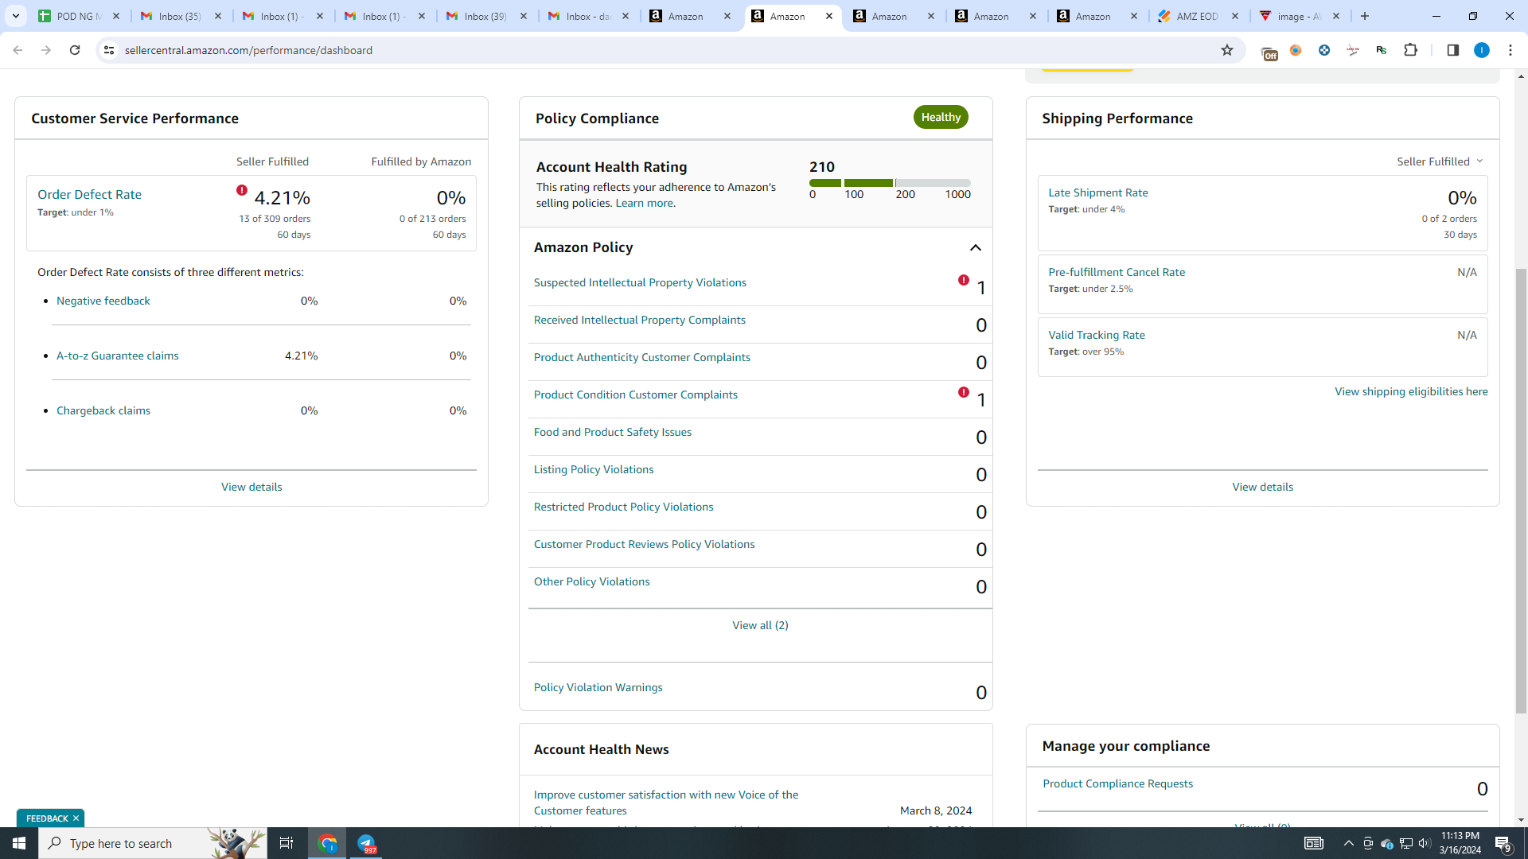Click View all (2) policy issues
Screen dimensions: 1528x859
click(760, 625)
